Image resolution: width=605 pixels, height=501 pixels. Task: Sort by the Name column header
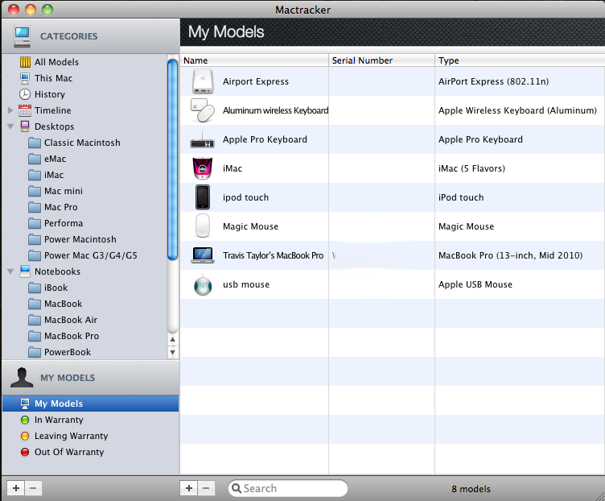coord(254,60)
